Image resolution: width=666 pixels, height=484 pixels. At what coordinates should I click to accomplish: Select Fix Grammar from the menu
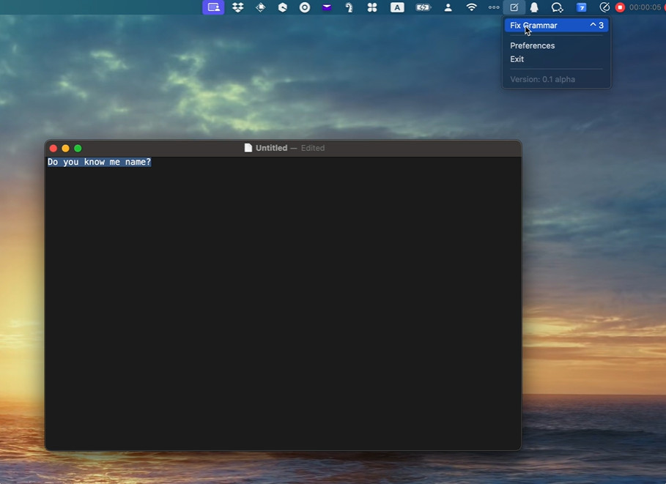coord(556,26)
